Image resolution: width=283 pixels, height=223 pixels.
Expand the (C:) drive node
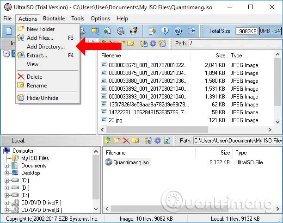coord(6,180)
